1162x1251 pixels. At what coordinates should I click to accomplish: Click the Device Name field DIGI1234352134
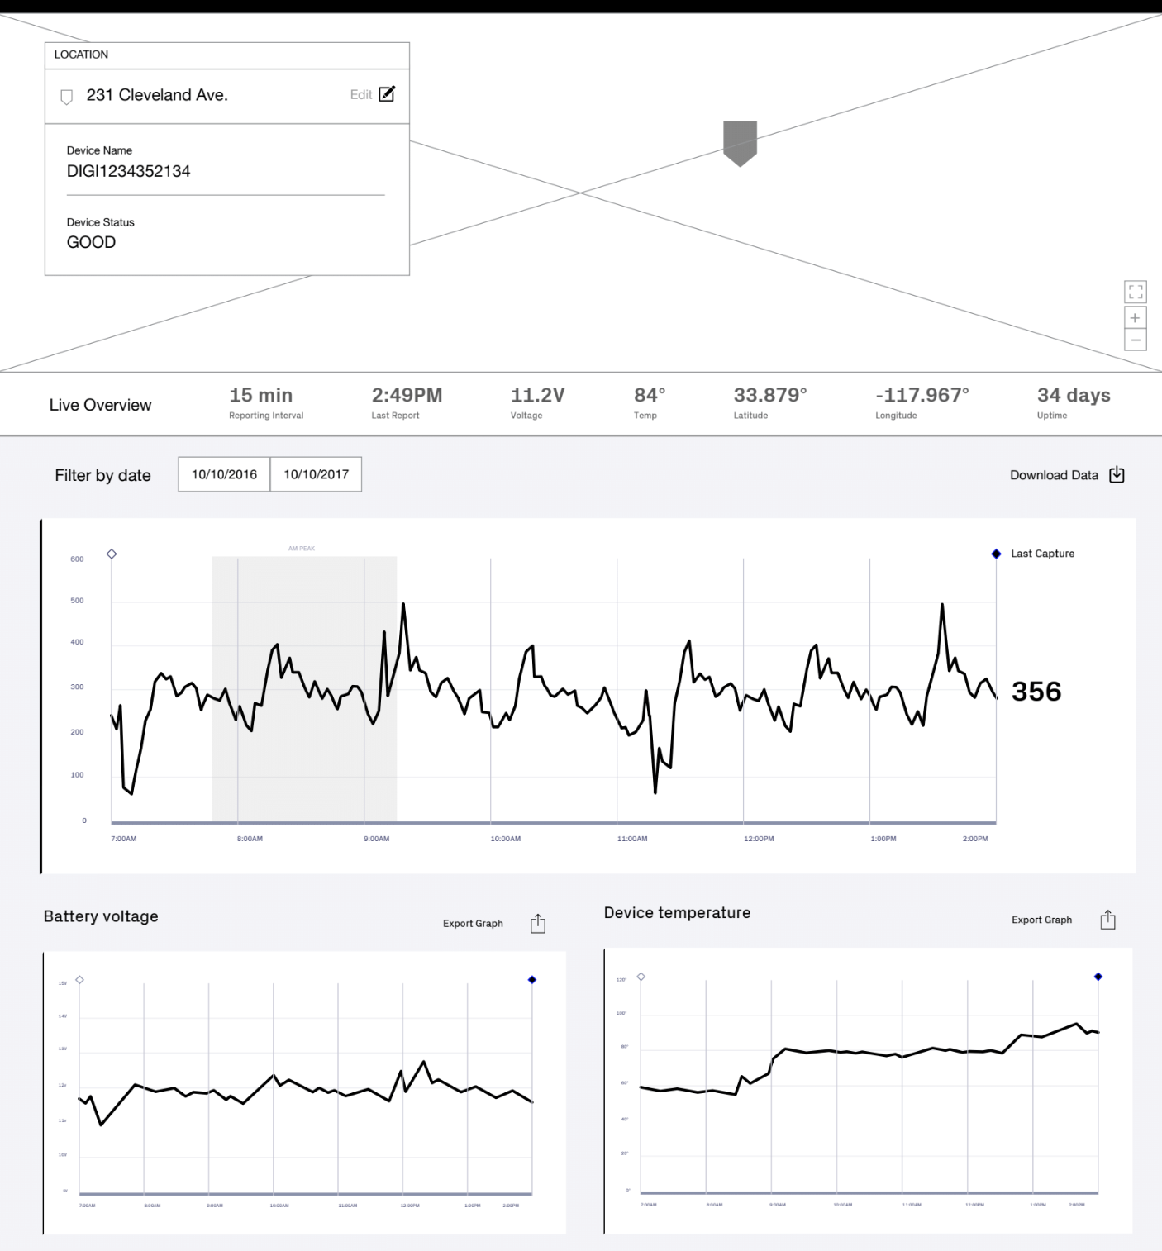pyautogui.click(x=129, y=171)
